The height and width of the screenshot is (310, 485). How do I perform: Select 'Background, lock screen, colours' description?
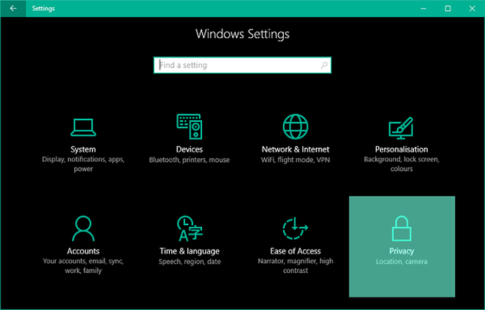401,164
